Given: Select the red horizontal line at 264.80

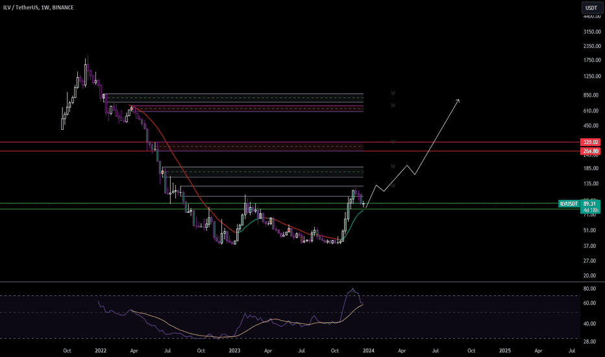Looking at the screenshot, I should click(x=290, y=151).
